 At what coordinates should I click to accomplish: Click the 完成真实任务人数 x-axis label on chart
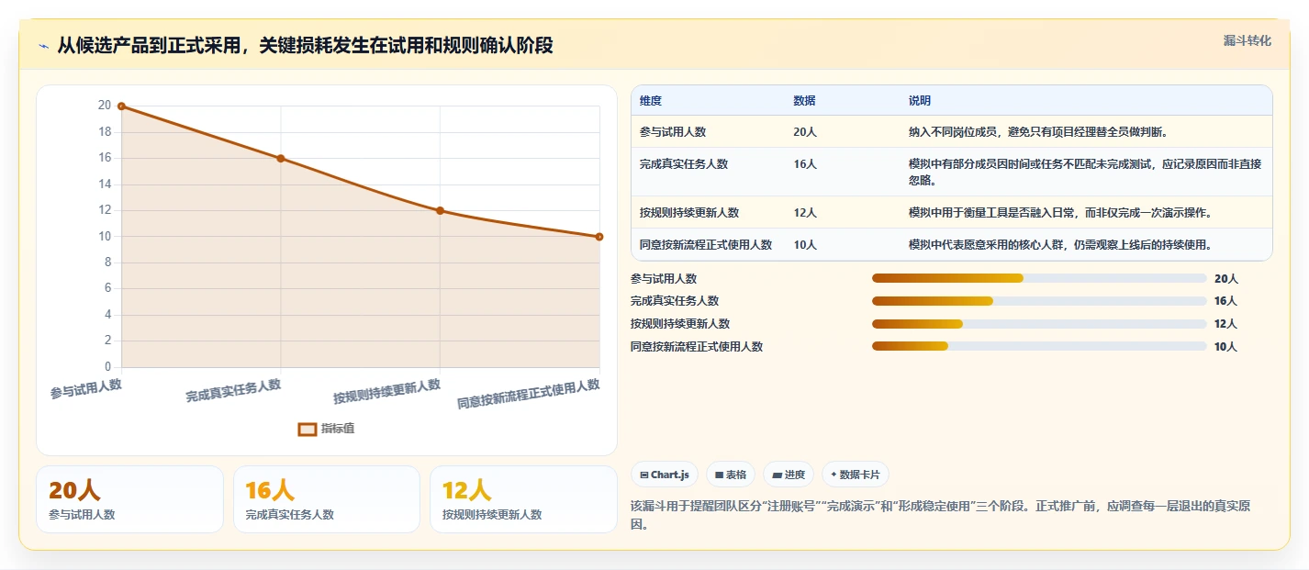pyautogui.click(x=233, y=390)
